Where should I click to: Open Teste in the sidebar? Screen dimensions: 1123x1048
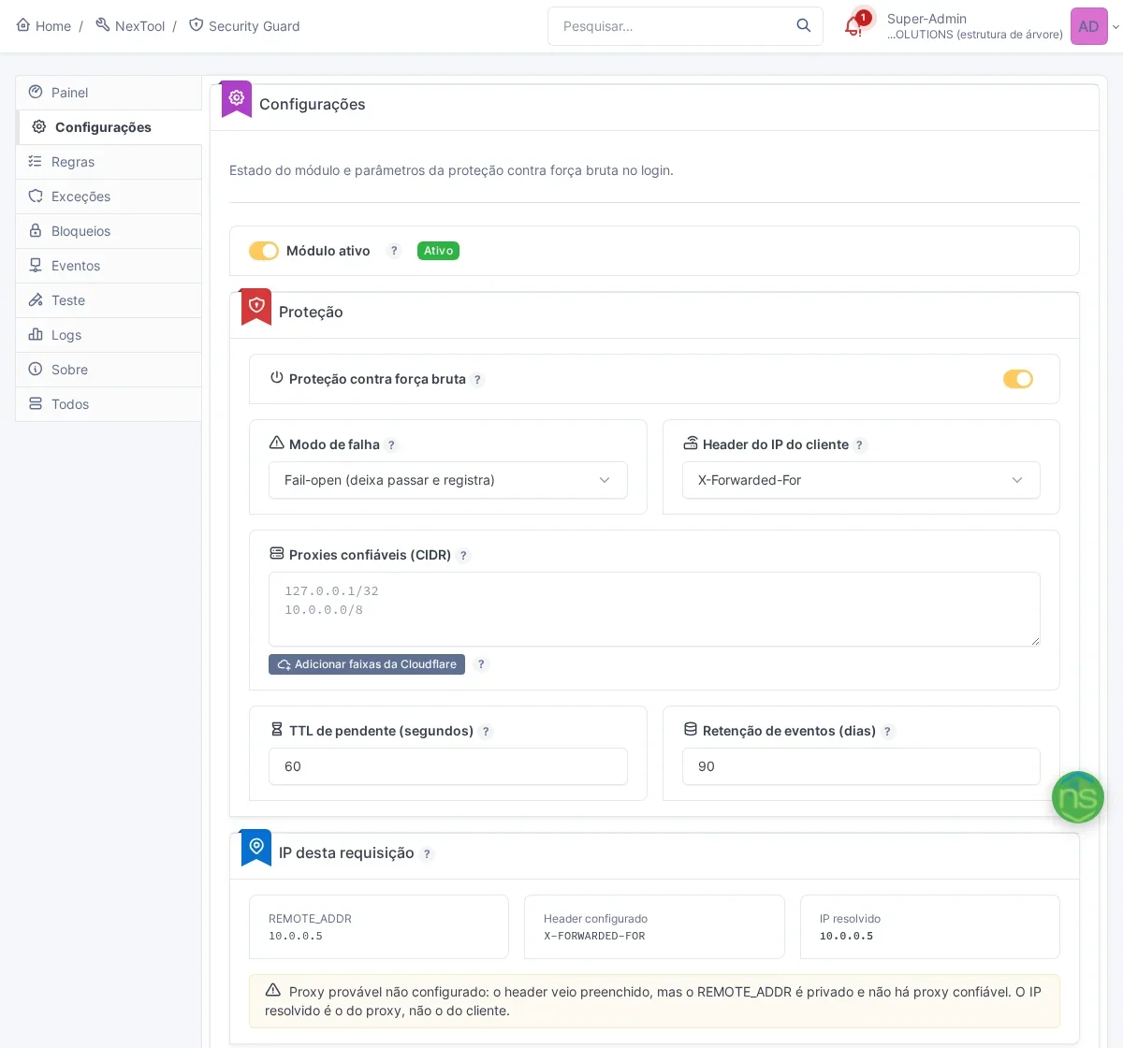tap(109, 300)
